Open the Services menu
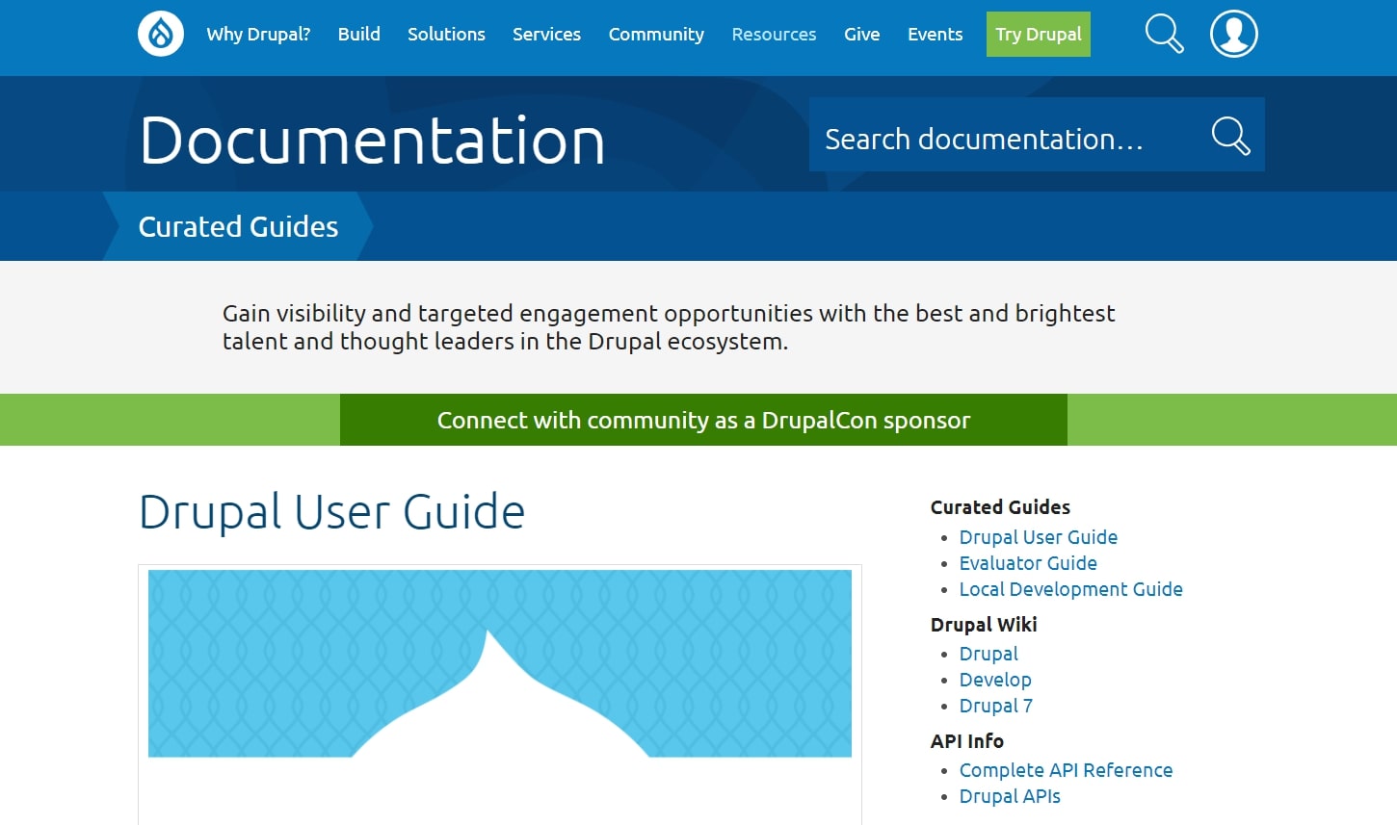Screen dimensions: 1397x825 (546, 34)
